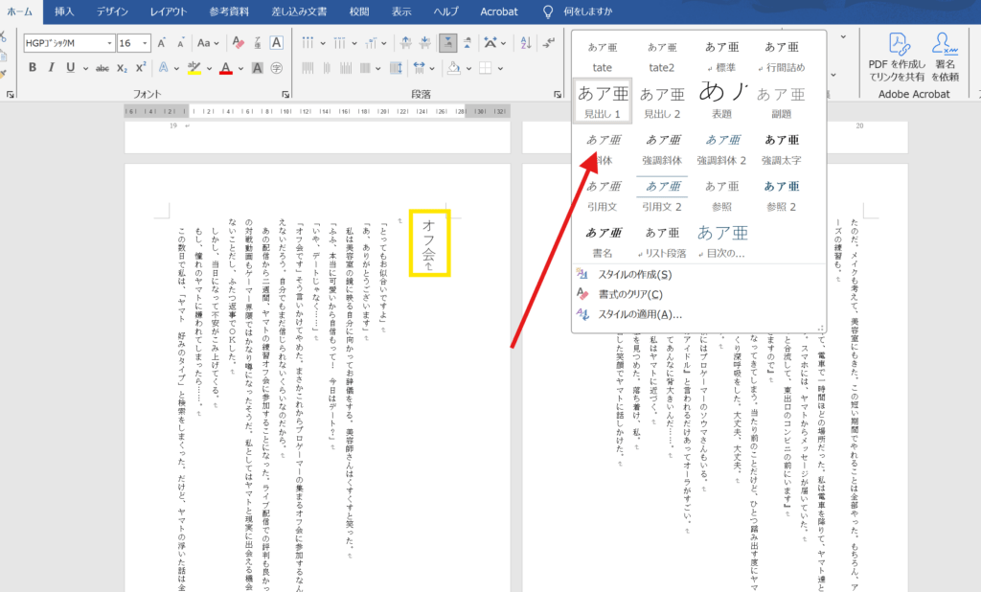Toggle bold formatting on selected text
The width and height of the screenshot is (981, 592).
pyautogui.click(x=33, y=67)
